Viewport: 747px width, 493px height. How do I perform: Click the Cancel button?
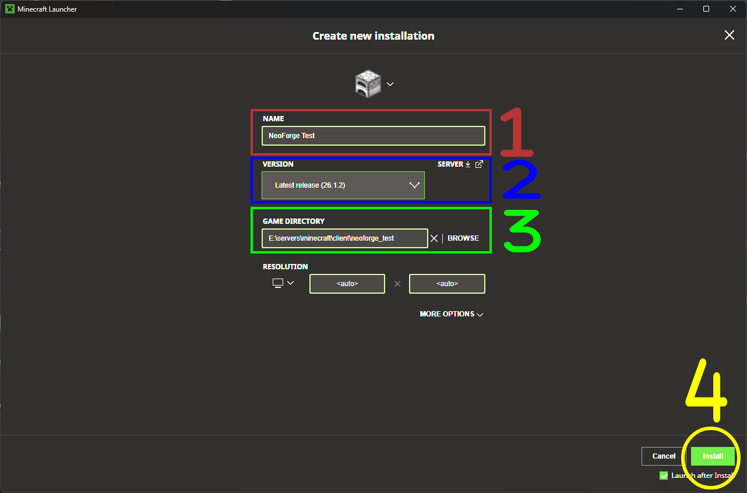(x=664, y=456)
